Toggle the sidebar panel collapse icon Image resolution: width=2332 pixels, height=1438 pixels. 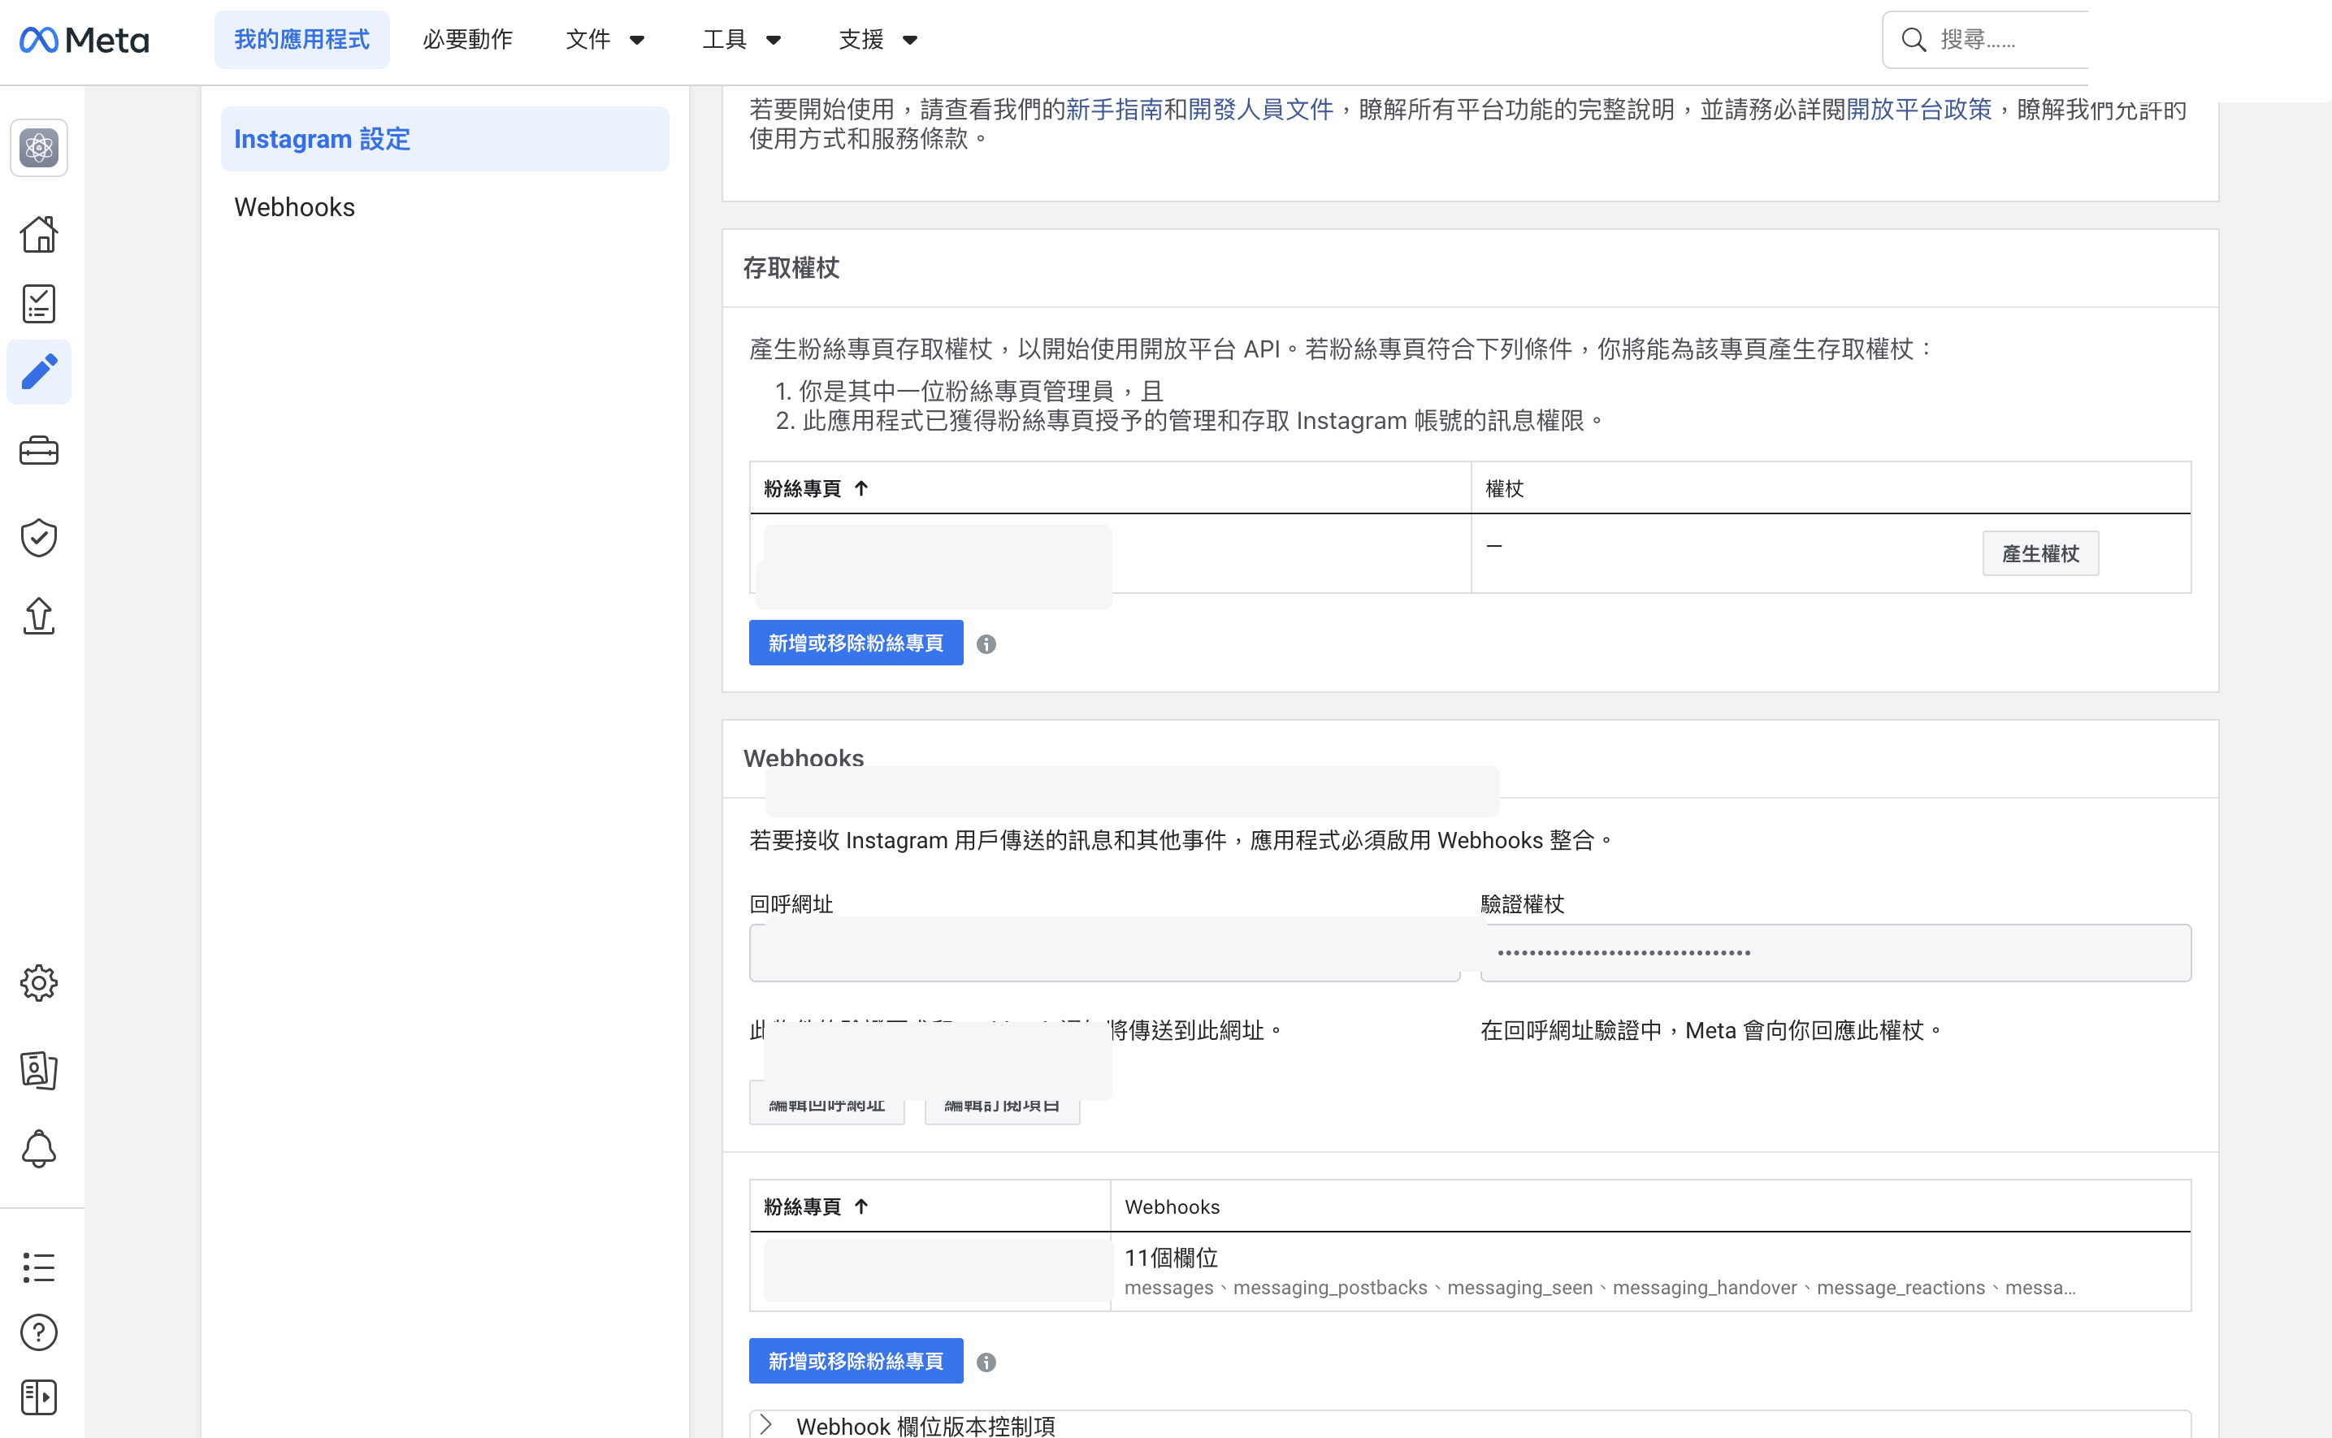[39, 1397]
